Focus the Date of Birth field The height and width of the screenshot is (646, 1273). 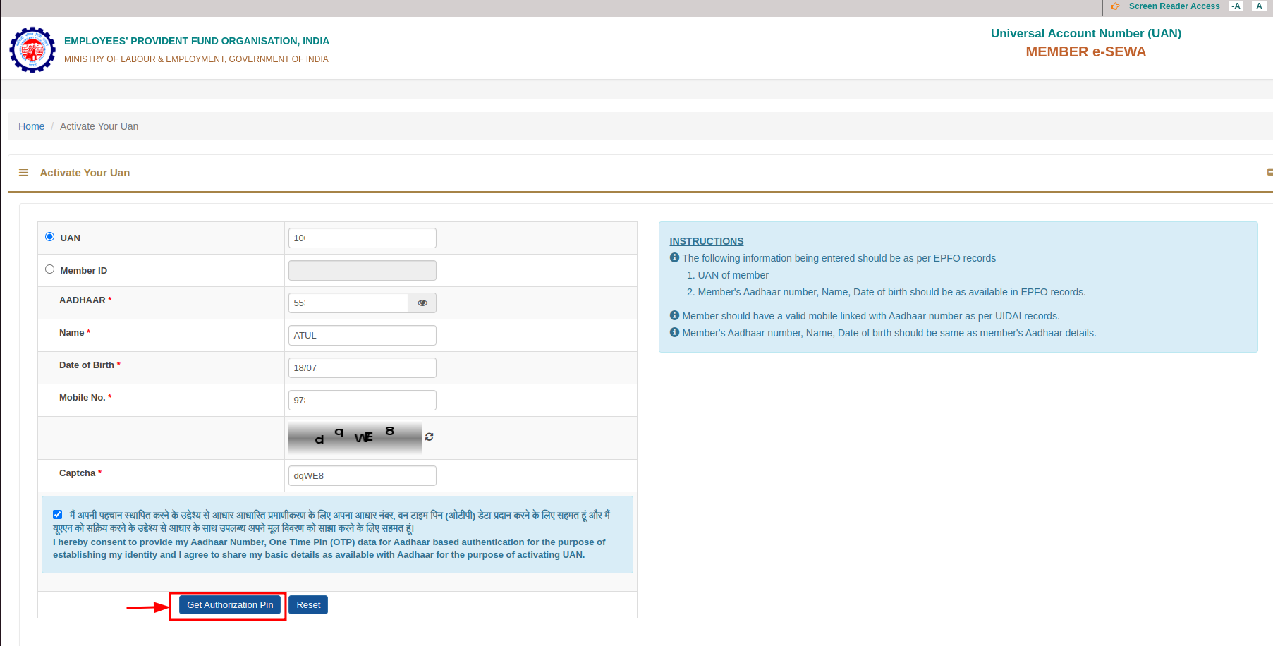(x=363, y=368)
